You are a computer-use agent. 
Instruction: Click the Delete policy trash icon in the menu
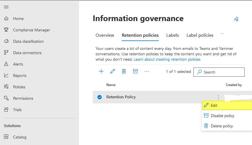(206, 126)
